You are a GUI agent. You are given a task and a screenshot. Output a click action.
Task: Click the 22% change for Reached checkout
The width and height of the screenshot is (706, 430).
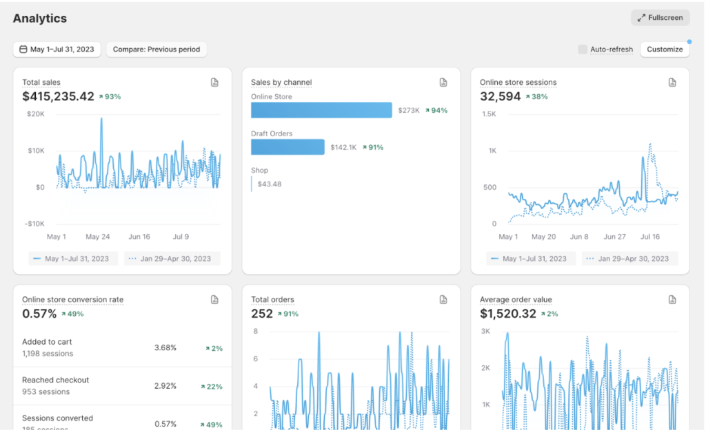(x=212, y=387)
